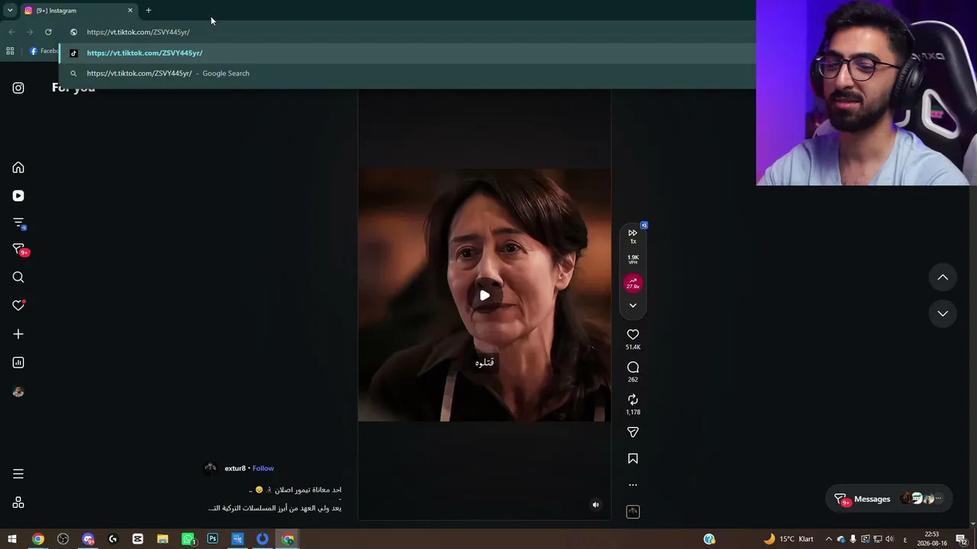Change playback speed from 1x
Screen dimensions: 977x549
point(633,236)
